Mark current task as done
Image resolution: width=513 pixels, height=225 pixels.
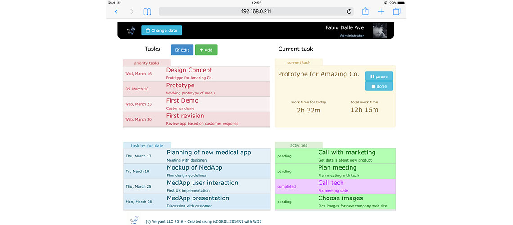379,86
